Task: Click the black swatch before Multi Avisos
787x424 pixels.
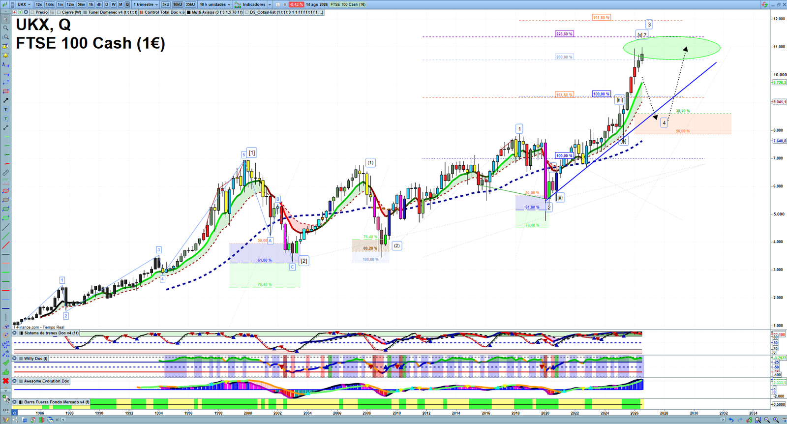Action: pyautogui.click(x=189, y=12)
